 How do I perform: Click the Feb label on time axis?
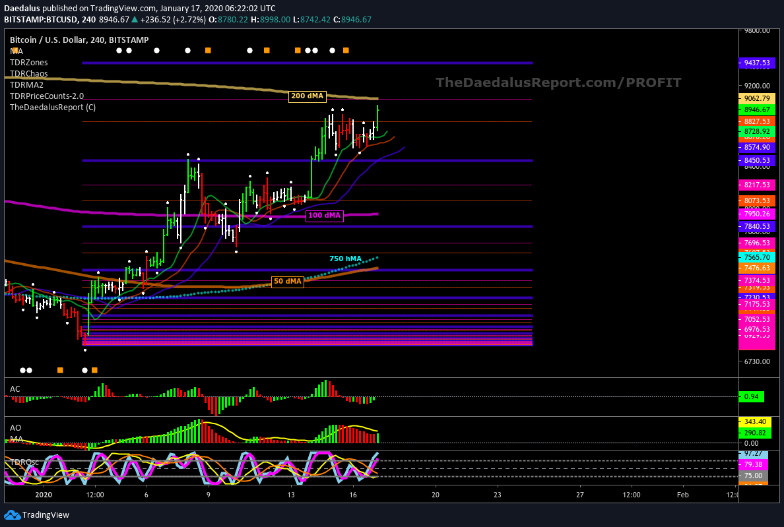[x=682, y=495]
